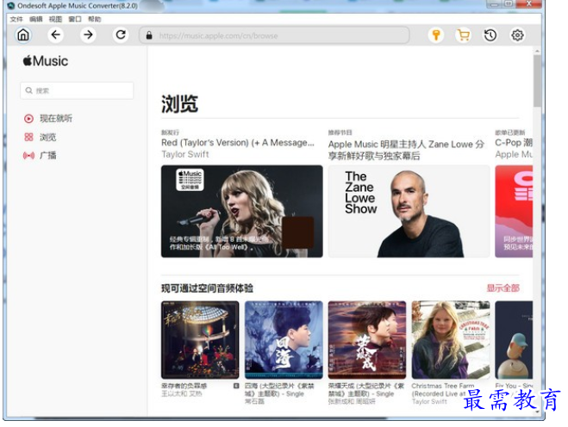Open Christmas Tree Farm album cover
This screenshot has height=427, width=568.
pos(451,340)
